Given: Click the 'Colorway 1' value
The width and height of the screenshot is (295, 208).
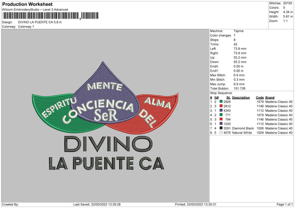Looking at the screenshot, I should [26, 26].
